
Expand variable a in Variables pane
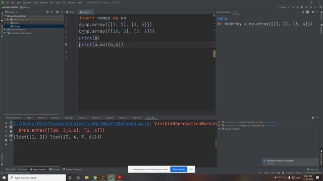pyautogui.click(x=219, y=122)
